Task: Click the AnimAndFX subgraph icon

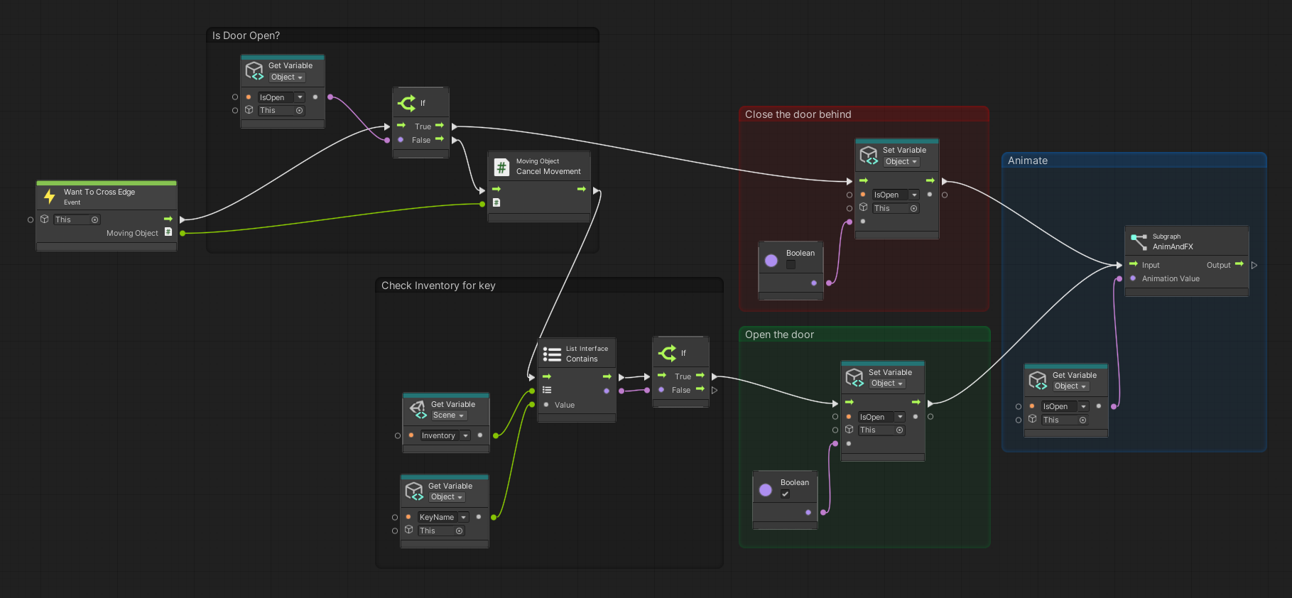Action: 1139,241
